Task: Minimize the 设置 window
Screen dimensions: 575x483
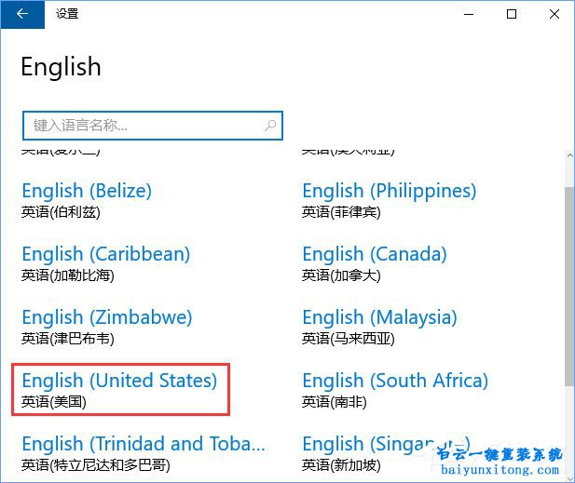Action: coord(468,14)
